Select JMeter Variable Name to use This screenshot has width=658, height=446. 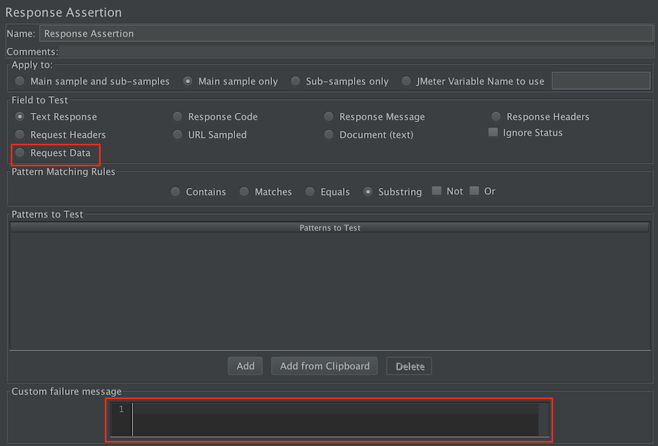pyautogui.click(x=406, y=82)
